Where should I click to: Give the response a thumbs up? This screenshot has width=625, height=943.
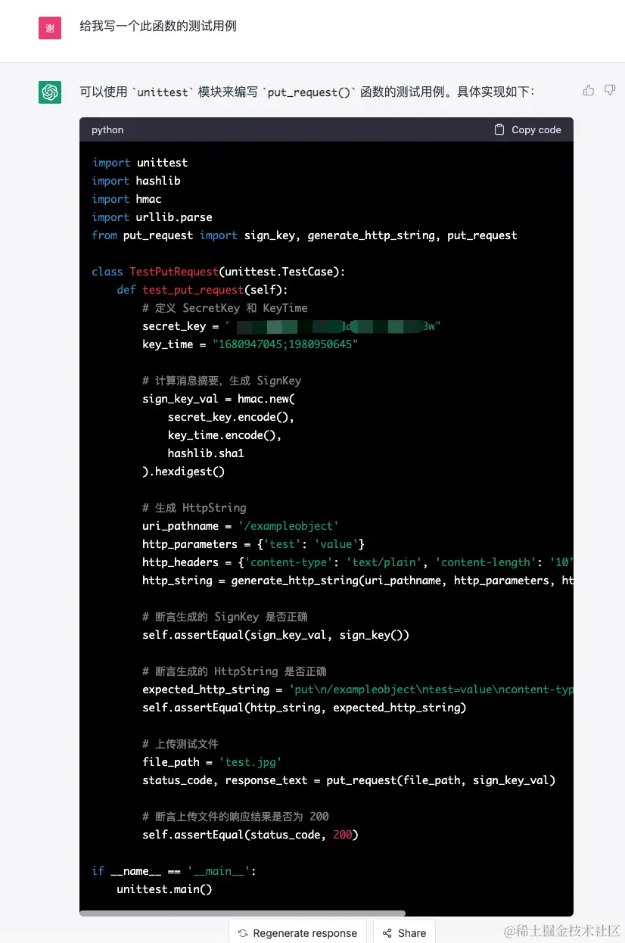[x=589, y=90]
